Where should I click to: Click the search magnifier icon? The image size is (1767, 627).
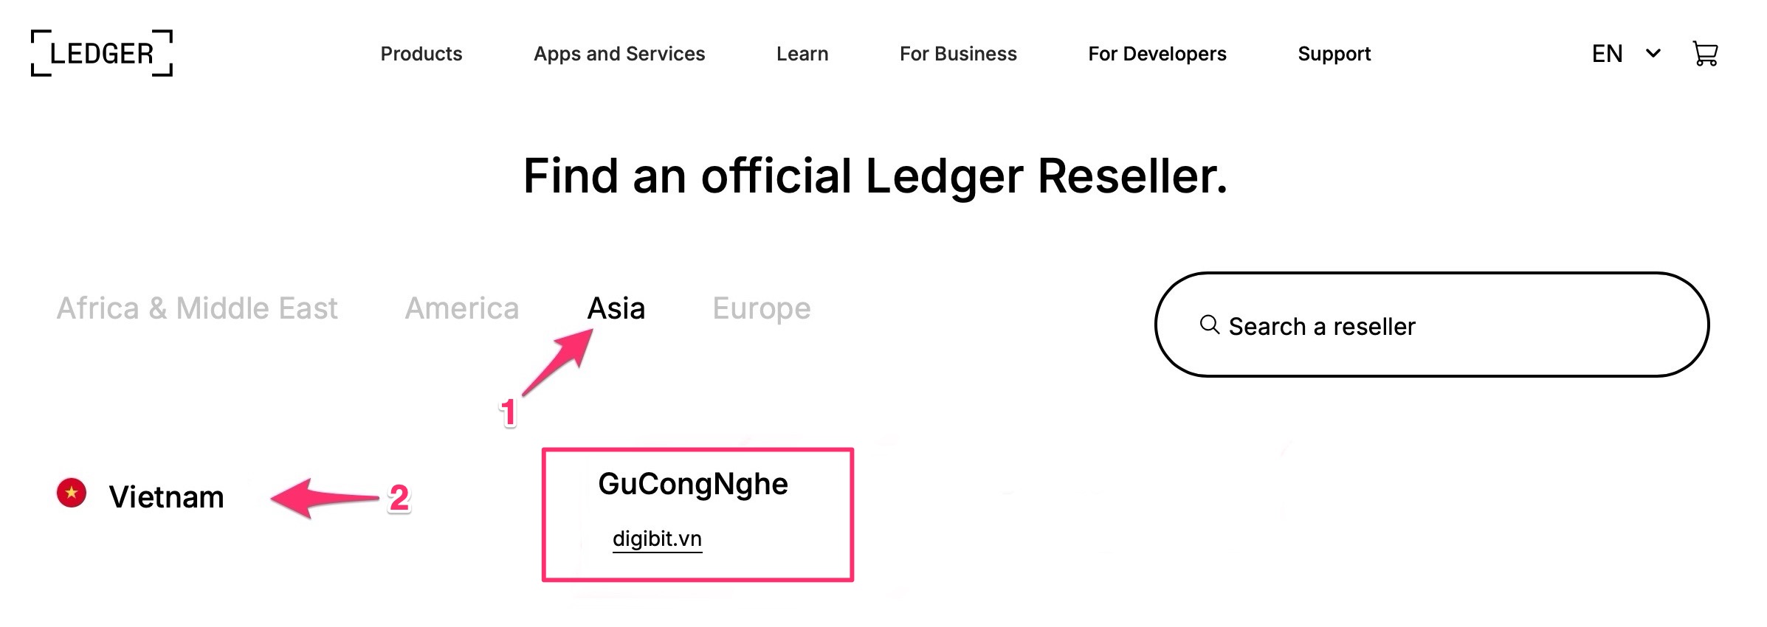click(x=1209, y=325)
